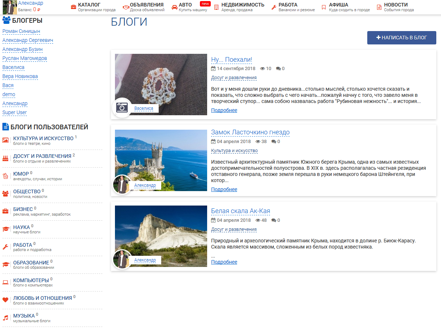
Task: Click the laptop icon for Компьютеры
Action: click(x=5, y=282)
